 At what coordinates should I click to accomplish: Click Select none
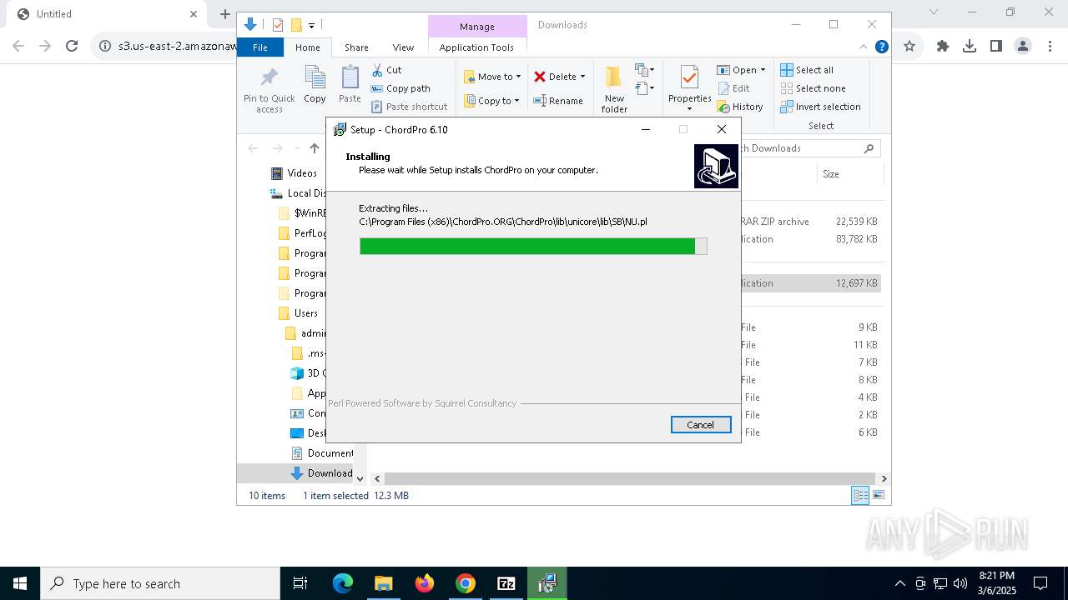[814, 88]
